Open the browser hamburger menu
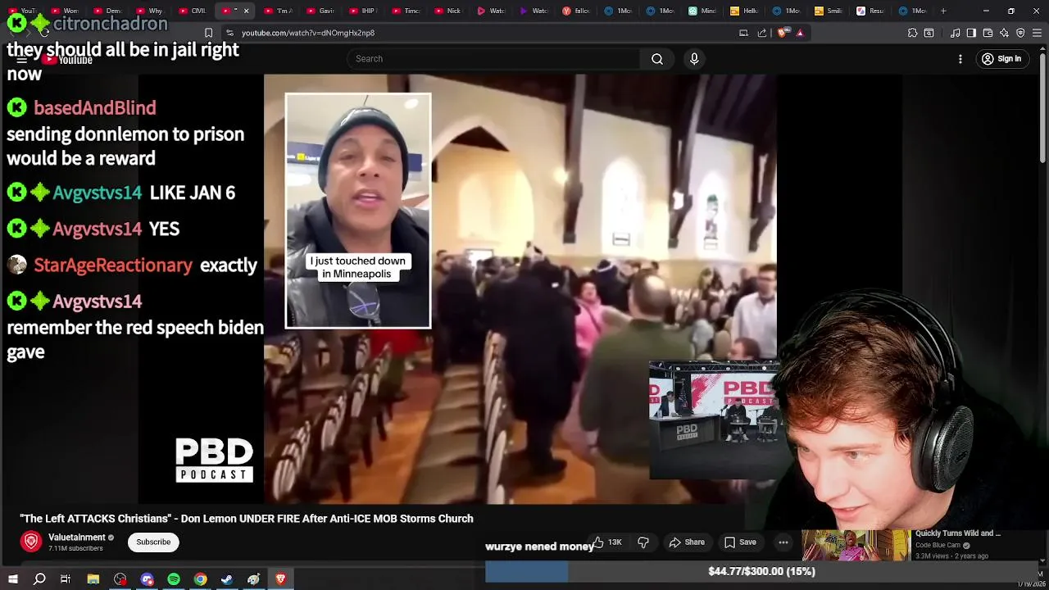1049x590 pixels. (1037, 33)
